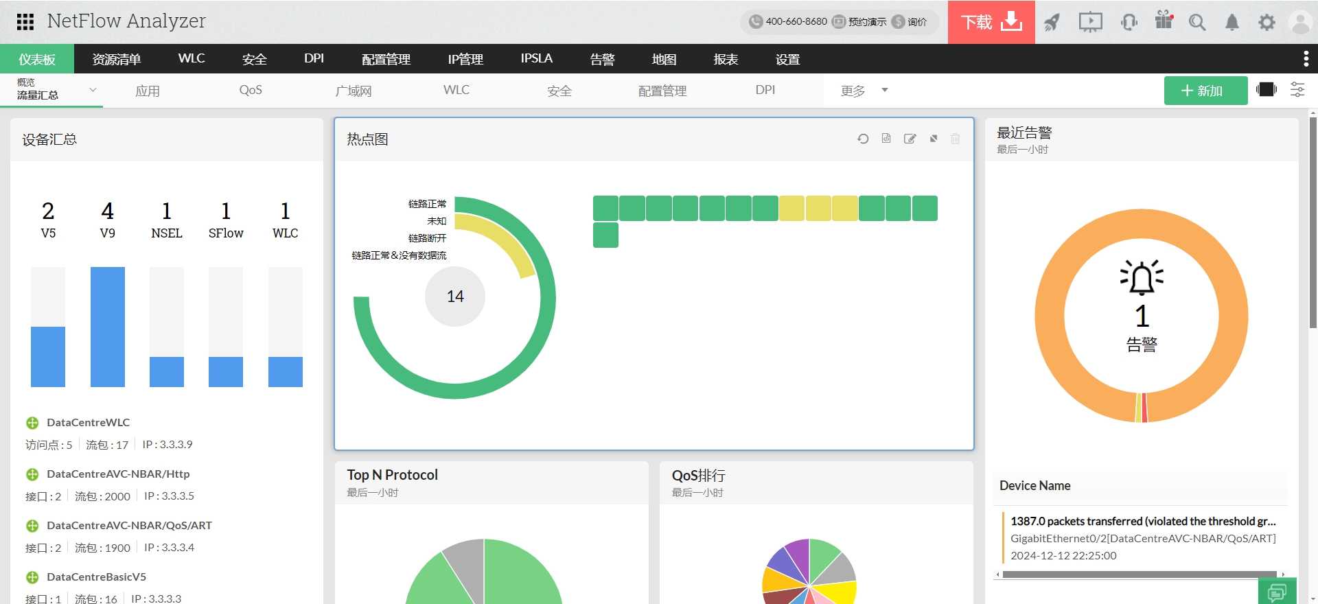
Task: Click the alert table horizontal scrollbar
Action: click(1140, 574)
